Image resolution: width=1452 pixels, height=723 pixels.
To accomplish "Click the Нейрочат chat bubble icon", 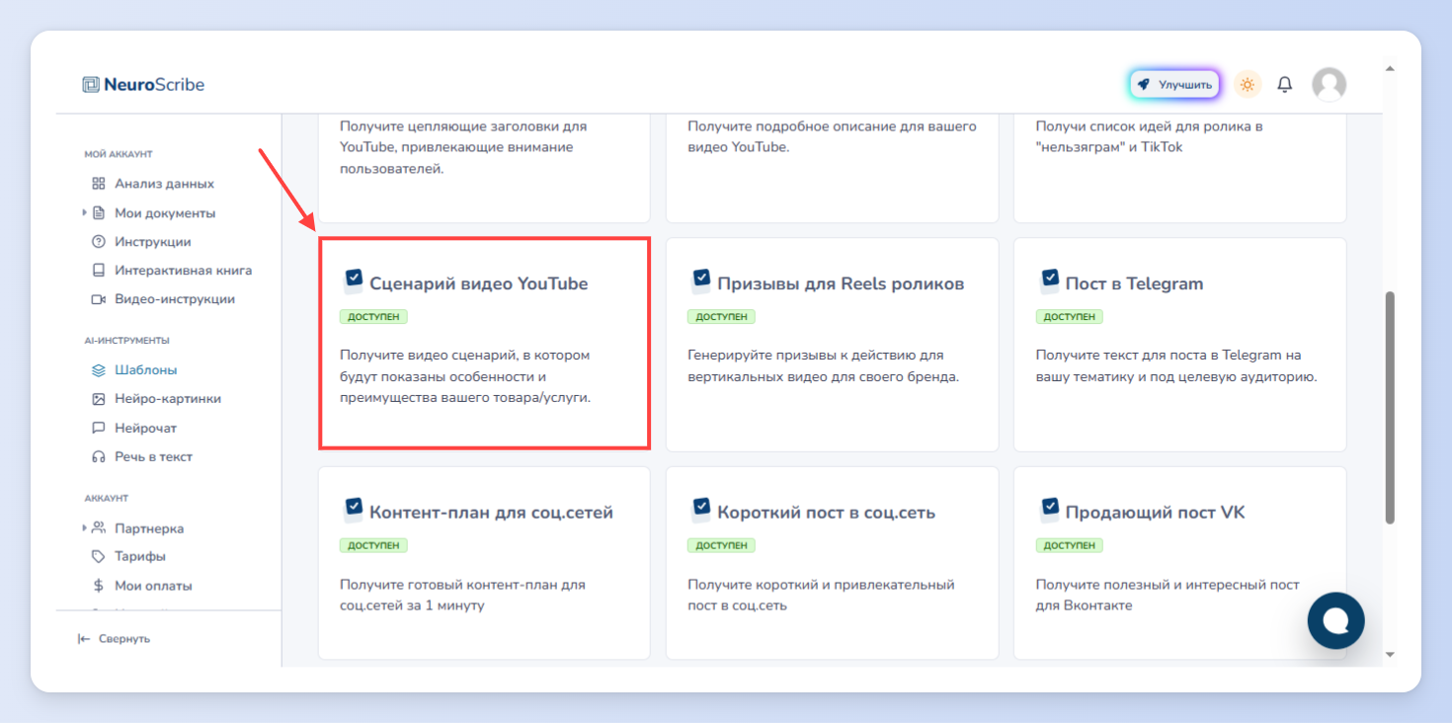I will (x=98, y=428).
